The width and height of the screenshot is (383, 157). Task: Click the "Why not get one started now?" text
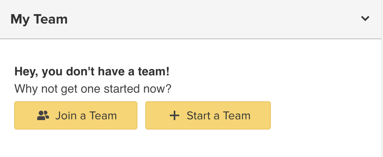pyautogui.click(x=93, y=89)
